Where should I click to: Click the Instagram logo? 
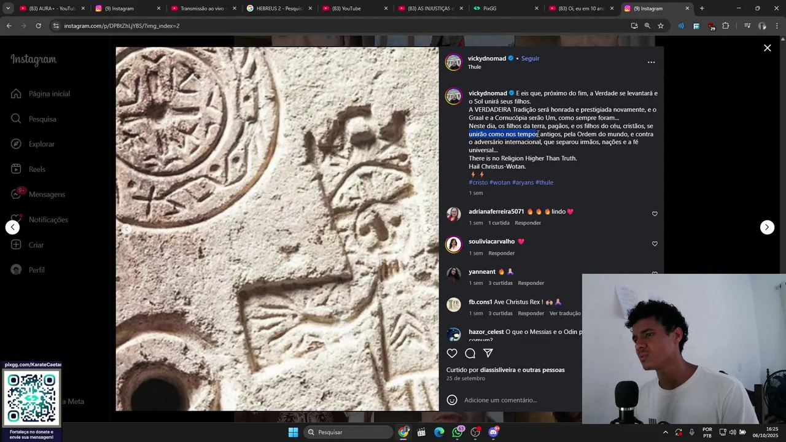pos(33,60)
